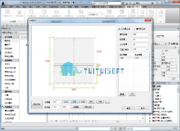Open the Revit application menu button

click(x=4, y=4)
